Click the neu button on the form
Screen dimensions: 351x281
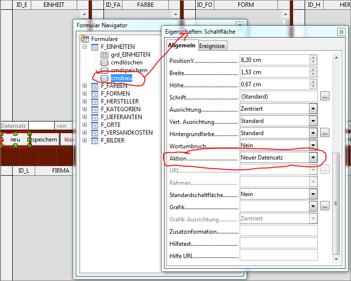click(x=15, y=140)
